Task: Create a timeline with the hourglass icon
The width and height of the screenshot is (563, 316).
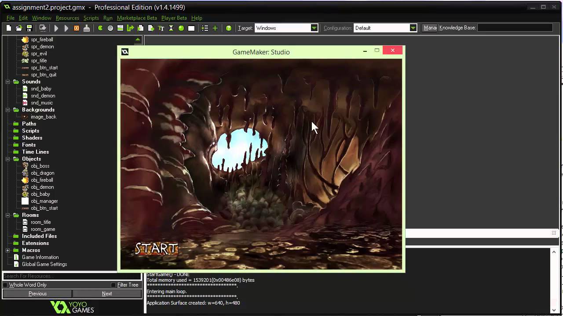Action: pos(171,28)
